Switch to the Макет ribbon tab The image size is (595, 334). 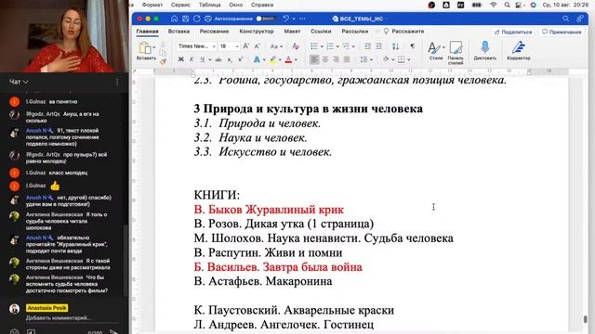292,32
